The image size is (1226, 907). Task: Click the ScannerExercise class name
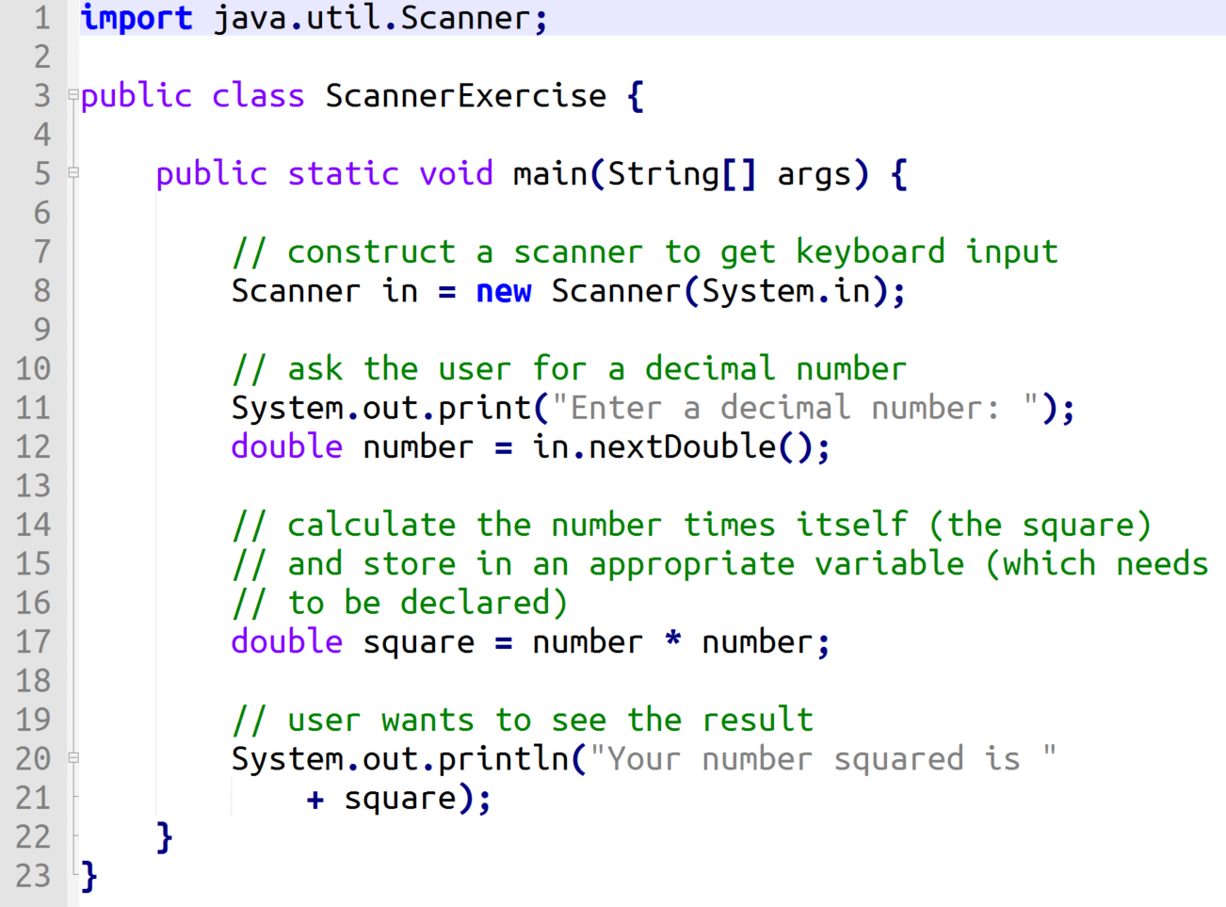[465, 96]
